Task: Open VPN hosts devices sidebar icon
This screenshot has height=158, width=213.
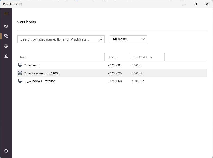Action: point(6,36)
